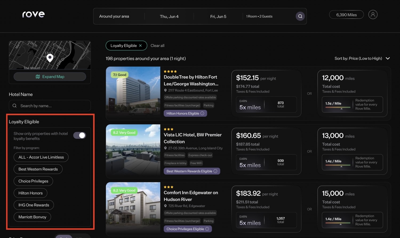Click Clear all filters link
The image size is (400, 238).
pos(157,46)
